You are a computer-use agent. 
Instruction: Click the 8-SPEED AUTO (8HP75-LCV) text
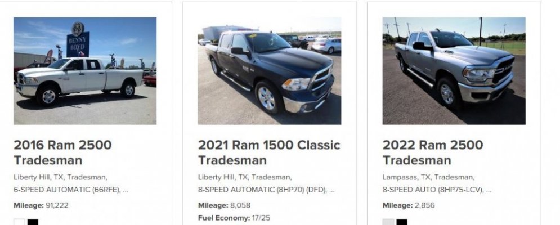[433, 190]
